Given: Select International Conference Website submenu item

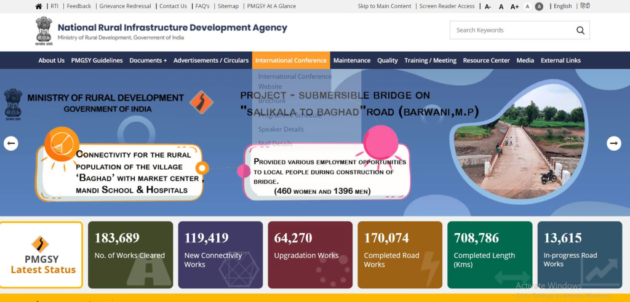Looking at the screenshot, I should coord(295,81).
